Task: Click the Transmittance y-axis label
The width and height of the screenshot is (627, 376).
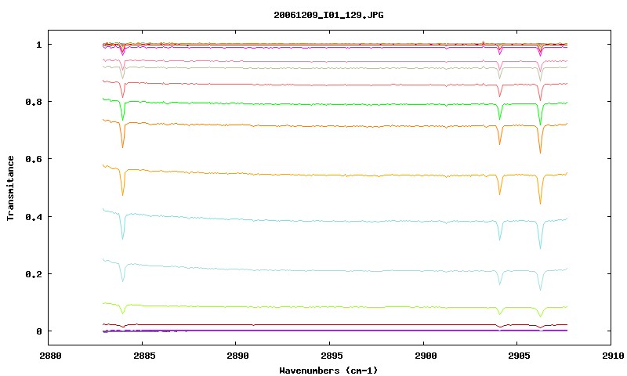Action: tap(10, 188)
